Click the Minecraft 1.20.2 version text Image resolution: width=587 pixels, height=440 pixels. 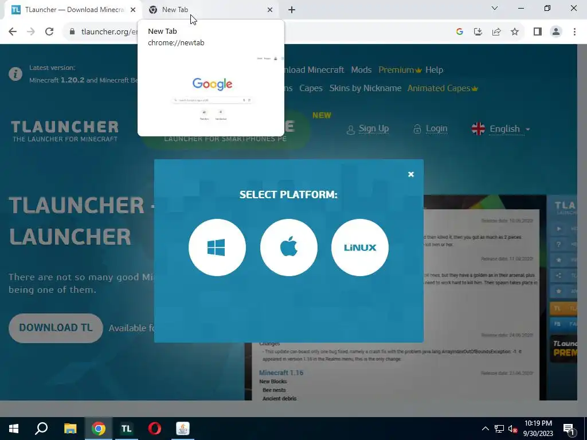pos(57,80)
